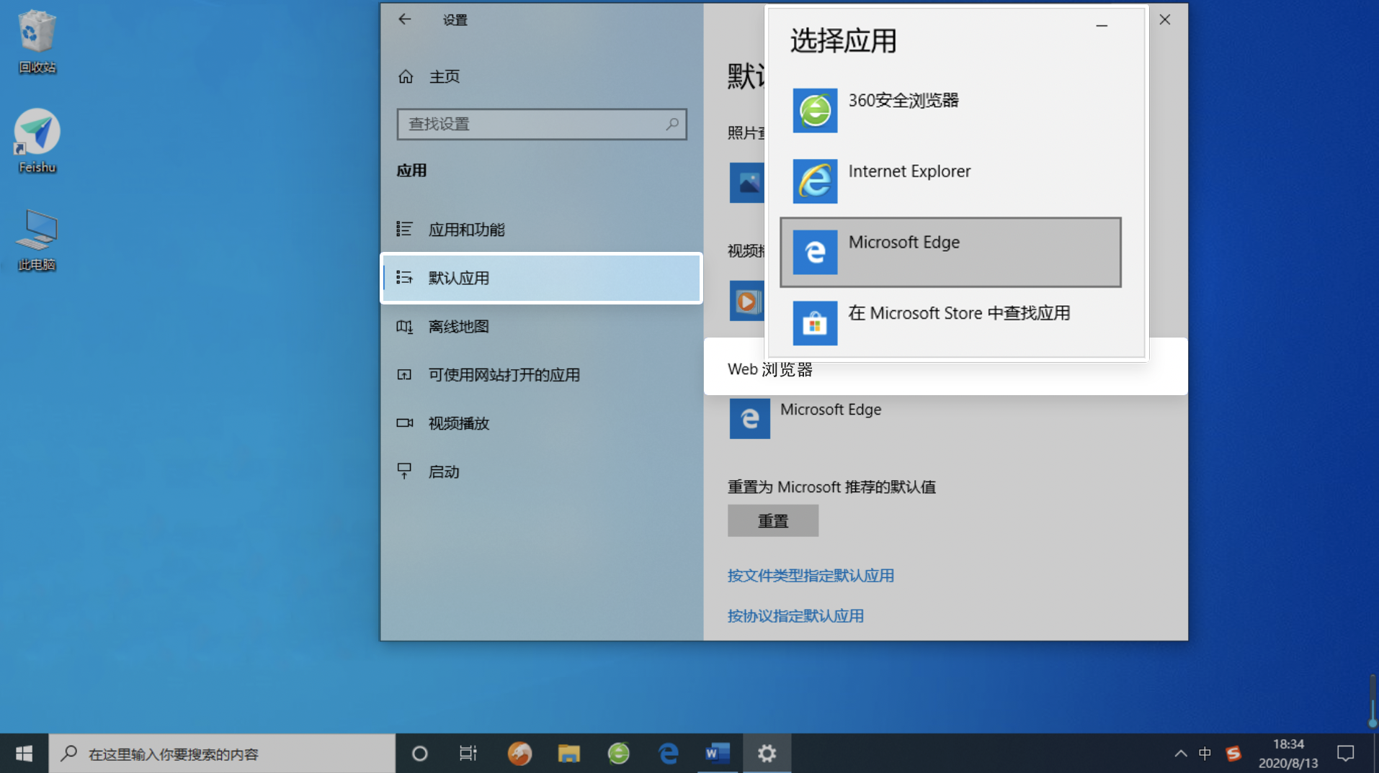
Task: Go to 主页 in Settings
Action: coord(429,76)
